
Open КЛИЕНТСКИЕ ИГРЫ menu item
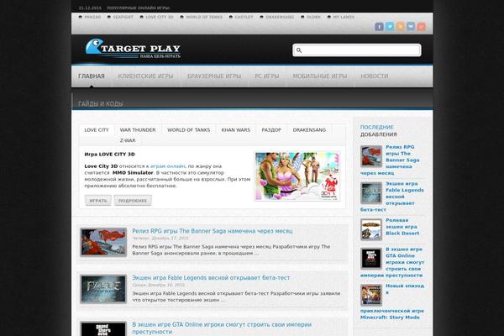coord(145,76)
